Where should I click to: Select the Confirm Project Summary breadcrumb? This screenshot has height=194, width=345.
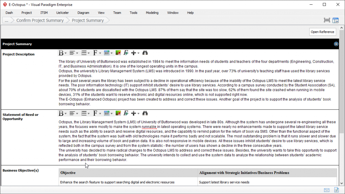[40, 20]
